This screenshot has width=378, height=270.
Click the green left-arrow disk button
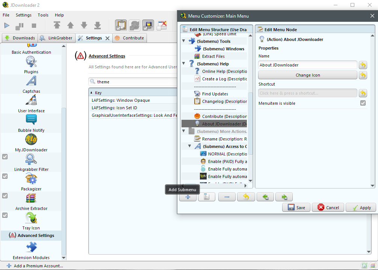[x=265, y=197]
